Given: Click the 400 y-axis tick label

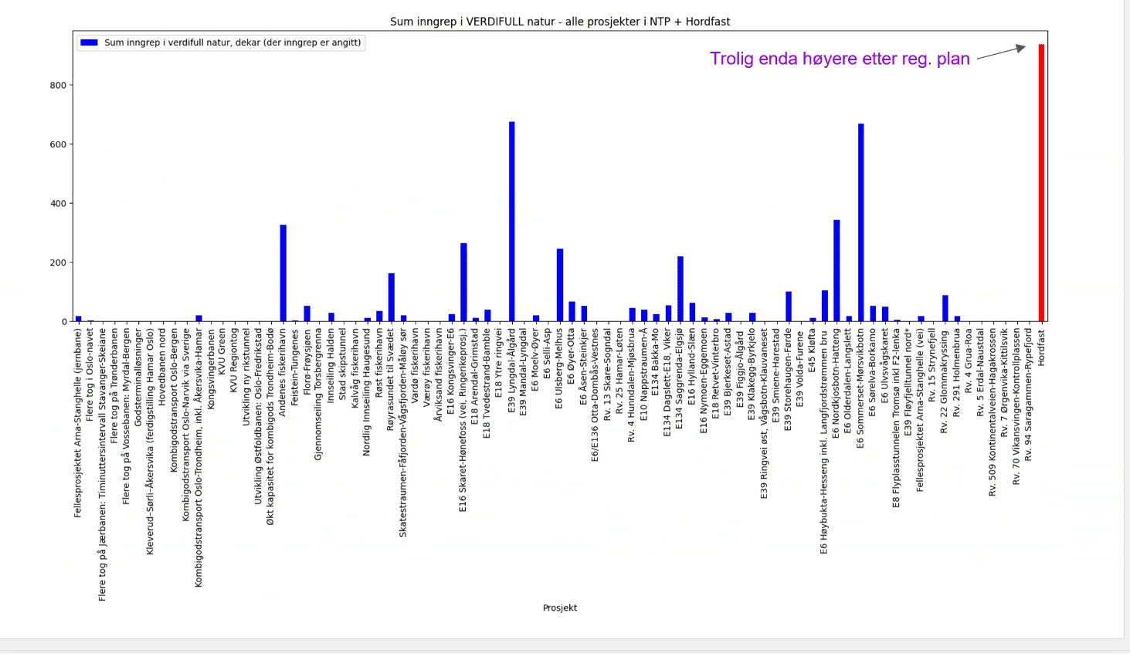Looking at the screenshot, I should click(x=59, y=204).
